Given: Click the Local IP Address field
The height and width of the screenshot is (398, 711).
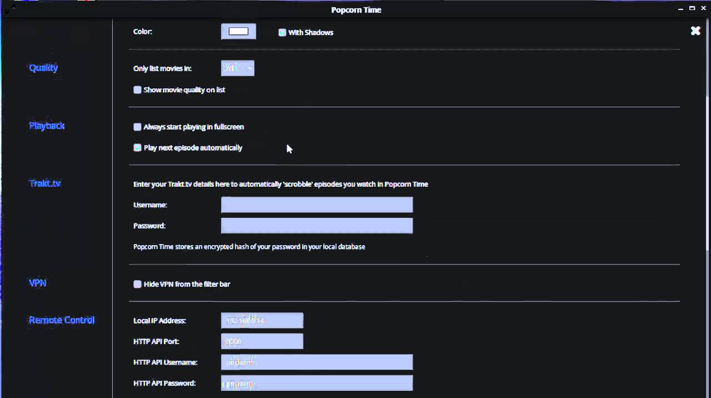Looking at the screenshot, I should point(262,321).
